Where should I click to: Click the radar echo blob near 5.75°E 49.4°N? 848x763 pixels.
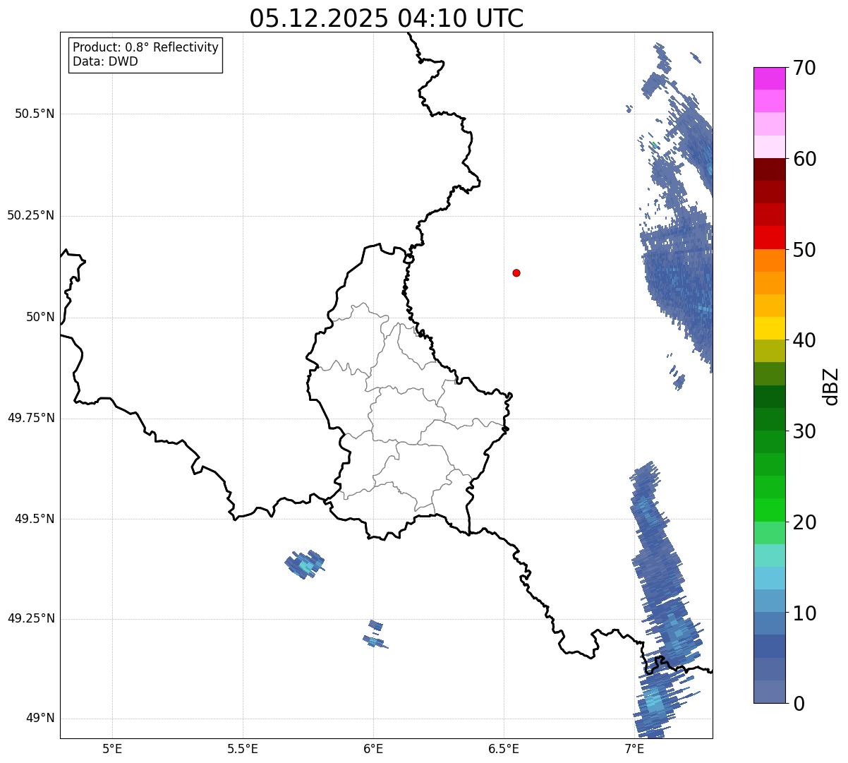305,565
